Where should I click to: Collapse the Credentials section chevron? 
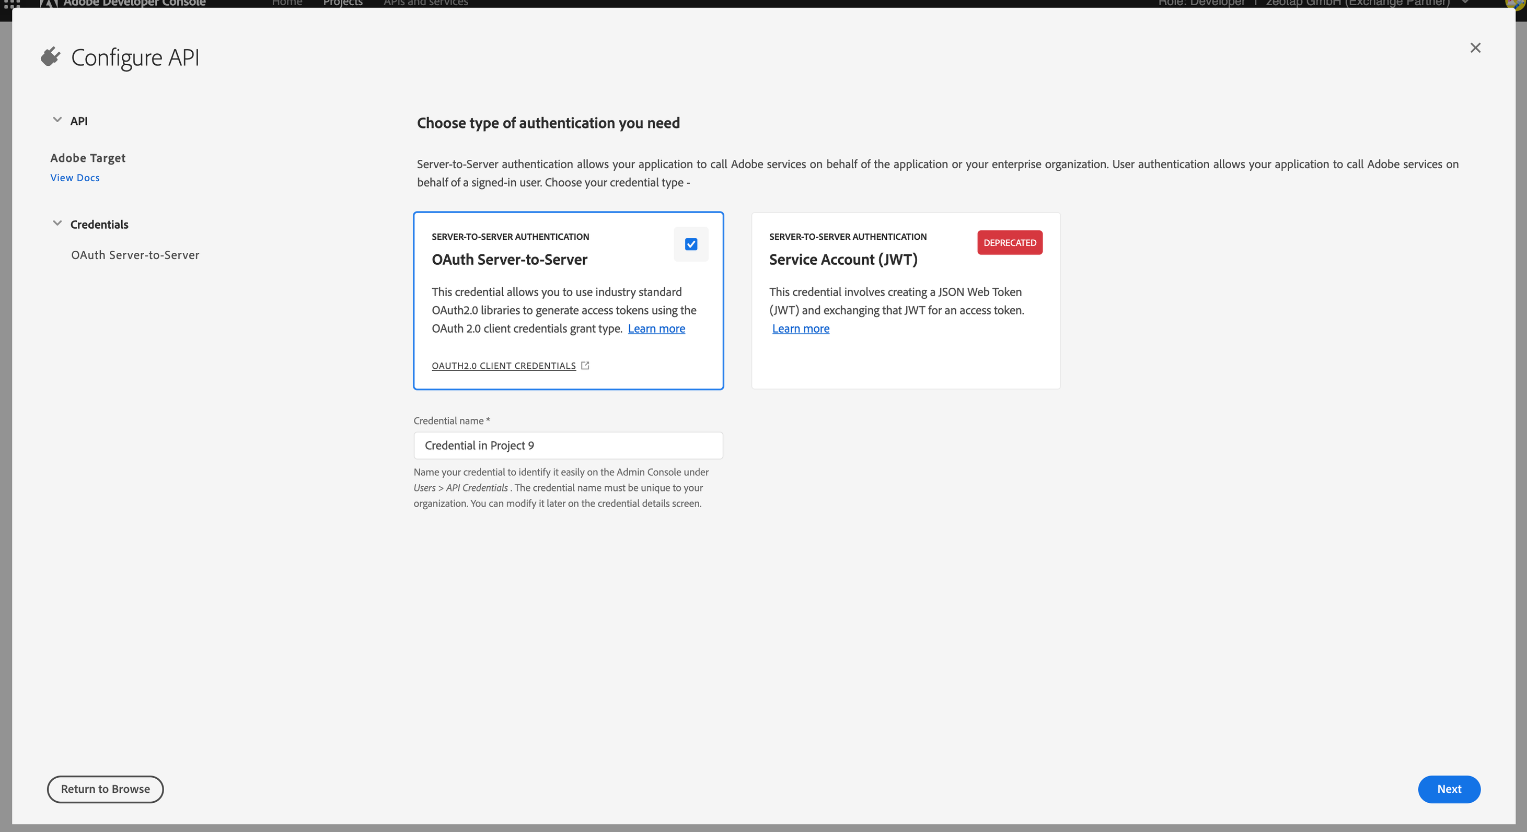click(x=57, y=224)
